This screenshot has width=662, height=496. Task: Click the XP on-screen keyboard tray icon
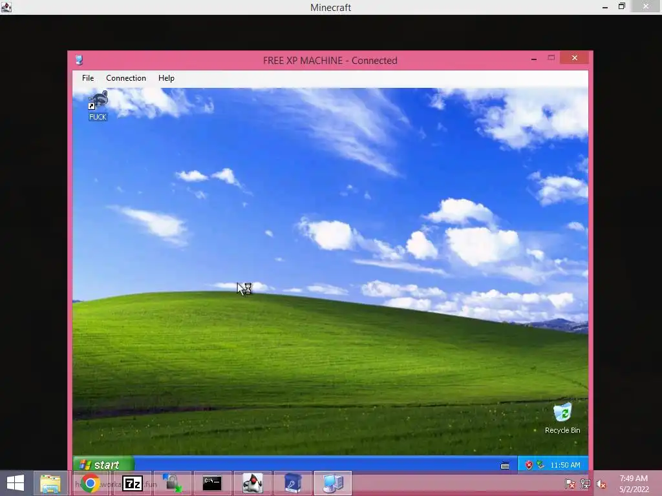(505, 466)
